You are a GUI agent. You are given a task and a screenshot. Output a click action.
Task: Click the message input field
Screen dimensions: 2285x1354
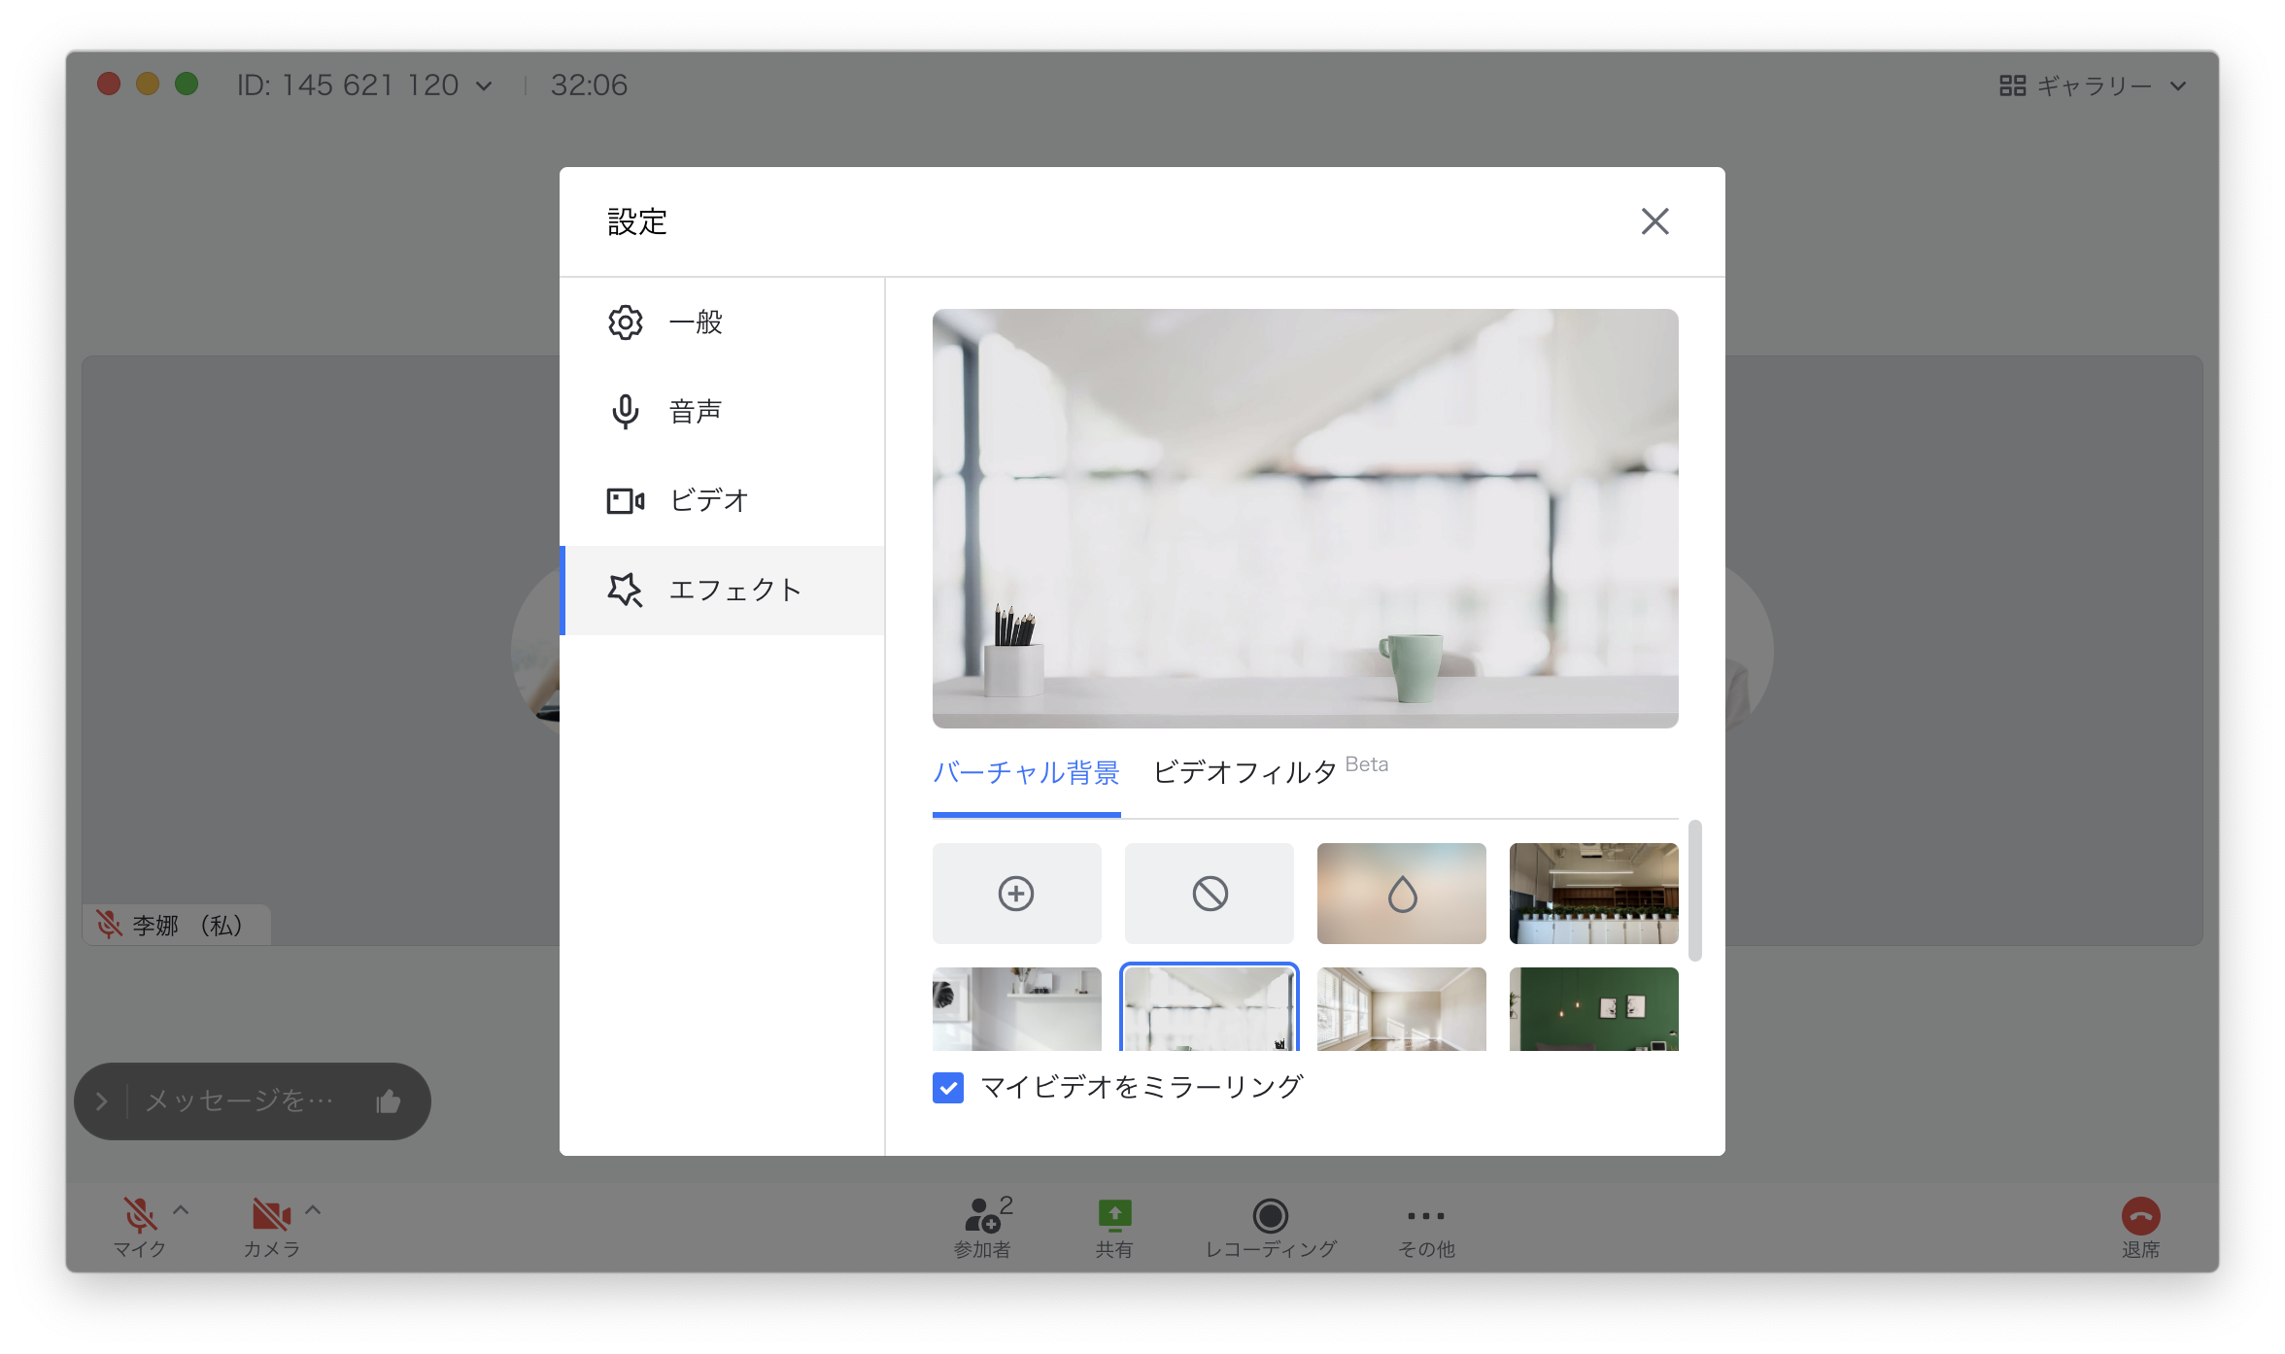click(239, 1100)
